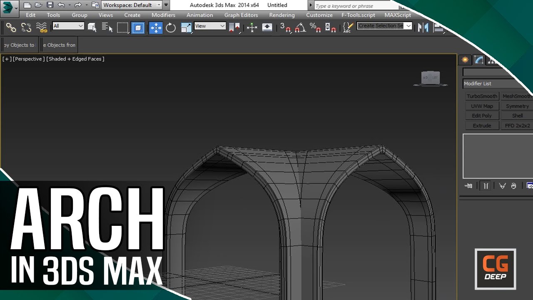Expand the search options arrow left of keyword field

click(x=311, y=5)
